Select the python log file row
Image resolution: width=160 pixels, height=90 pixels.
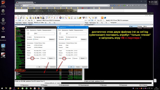pos(48,73)
